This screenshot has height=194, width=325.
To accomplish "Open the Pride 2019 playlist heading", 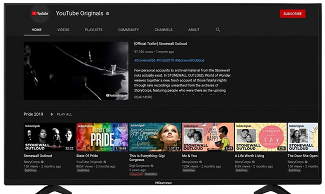I will [x=33, y=114].
